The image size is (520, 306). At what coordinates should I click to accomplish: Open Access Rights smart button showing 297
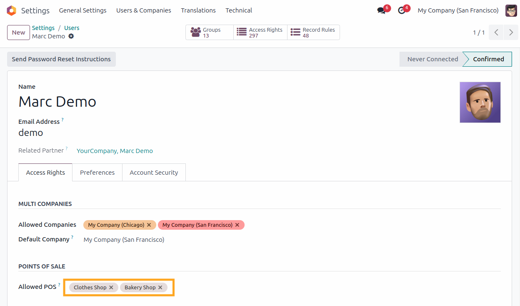point(260,33)
